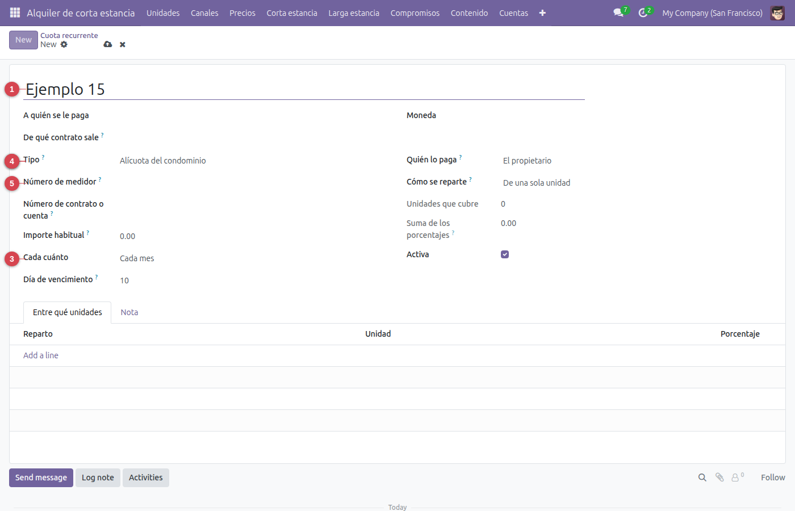Open the Compromisos menu
The image size is (795, 511).
coord(415,12)
